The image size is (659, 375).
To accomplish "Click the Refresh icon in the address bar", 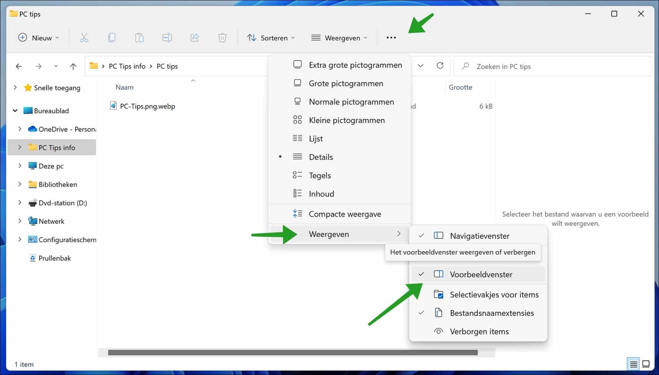I will [440, 66].
